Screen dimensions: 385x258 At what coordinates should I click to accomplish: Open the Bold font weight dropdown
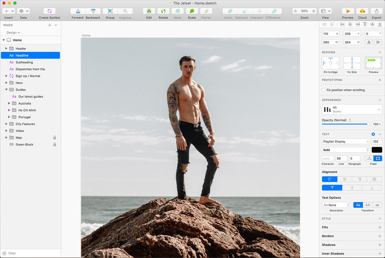tap(346, 150)
